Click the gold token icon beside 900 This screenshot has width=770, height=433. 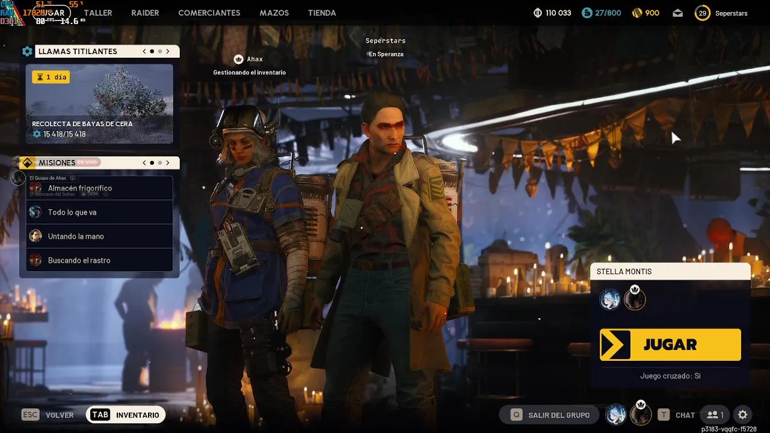click(636, 13)
